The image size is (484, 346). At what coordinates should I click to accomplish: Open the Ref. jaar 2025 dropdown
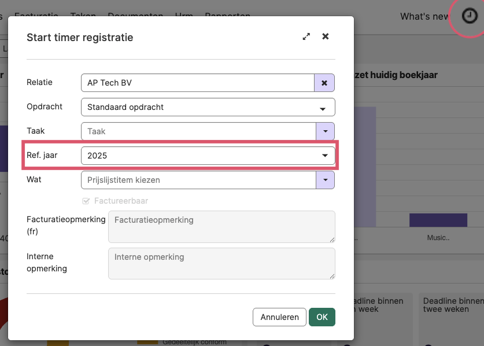[x=208, y=156]
